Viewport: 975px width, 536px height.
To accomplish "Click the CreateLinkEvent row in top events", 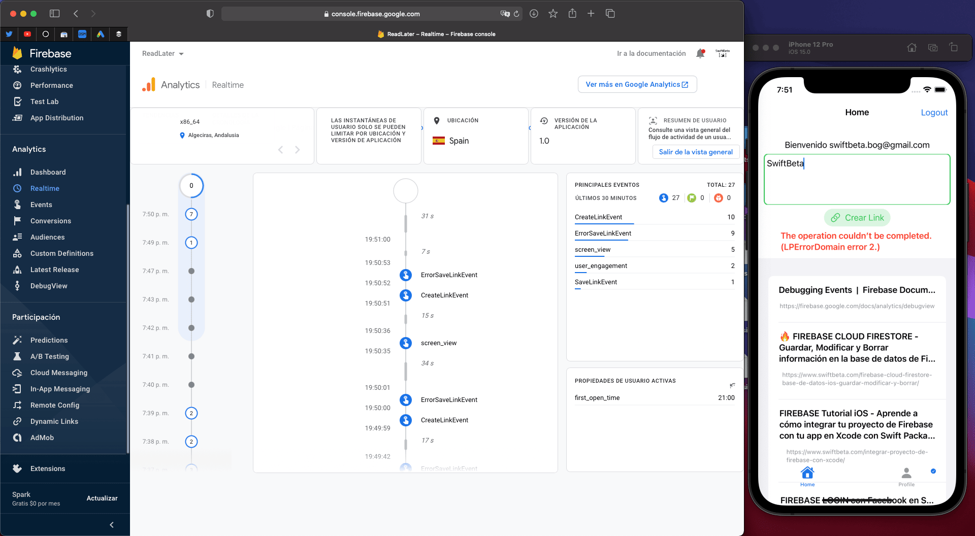I will (x=655, y=217).
